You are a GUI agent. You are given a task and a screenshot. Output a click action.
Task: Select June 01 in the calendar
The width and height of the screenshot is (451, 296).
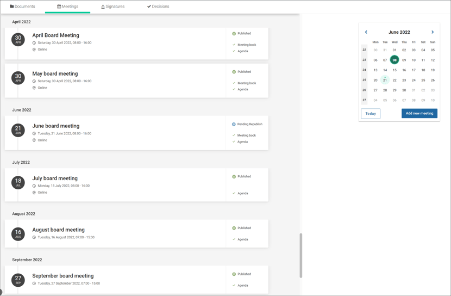click(x=394, y=50)
